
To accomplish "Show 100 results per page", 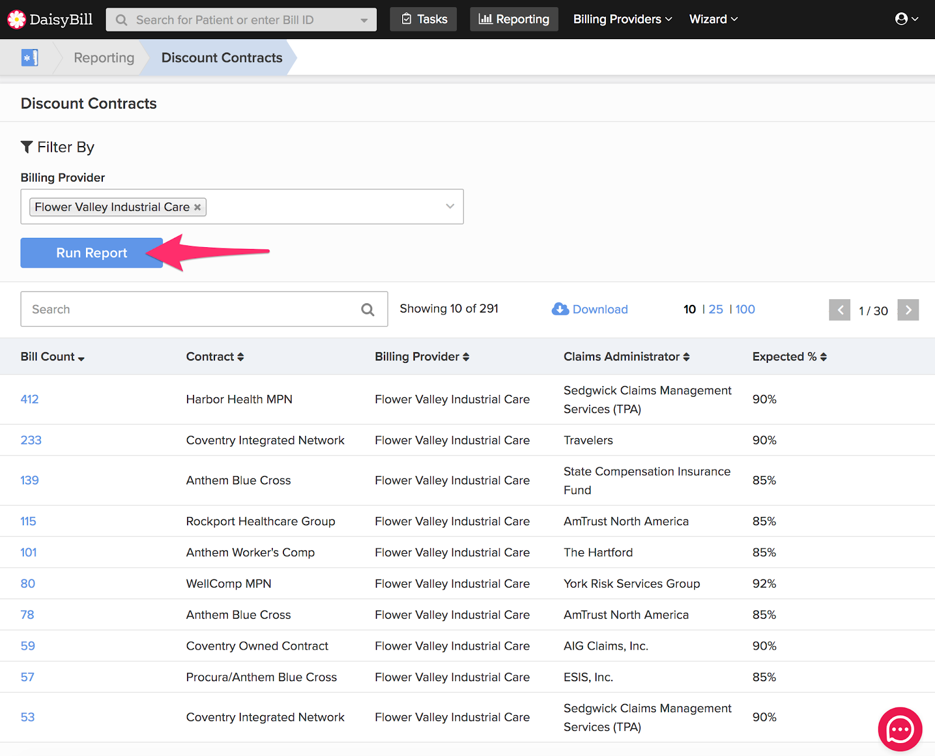I will 745,309.
